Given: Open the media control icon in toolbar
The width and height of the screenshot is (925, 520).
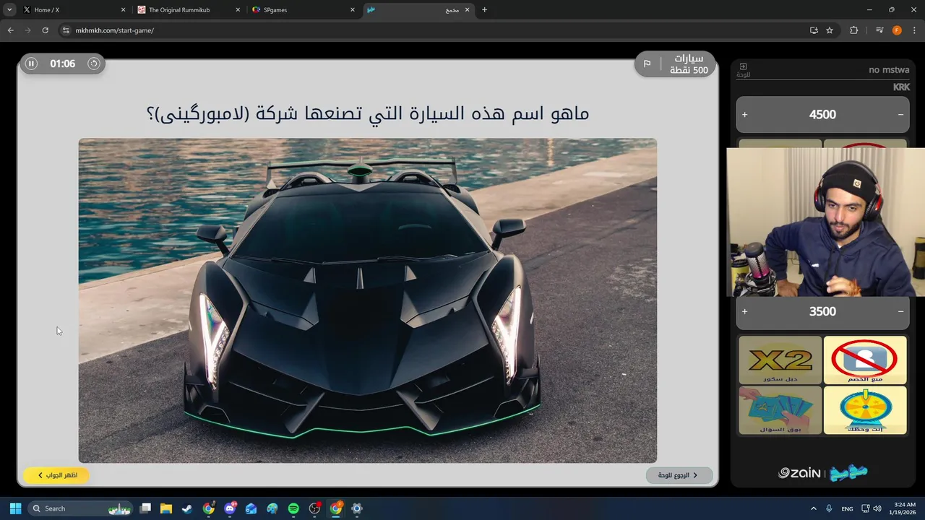Looking at the screenshot, I should [879, 30].
